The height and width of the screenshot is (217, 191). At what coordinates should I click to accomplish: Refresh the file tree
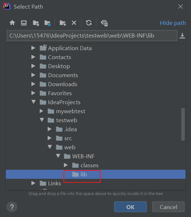click(x=89, y=23)
